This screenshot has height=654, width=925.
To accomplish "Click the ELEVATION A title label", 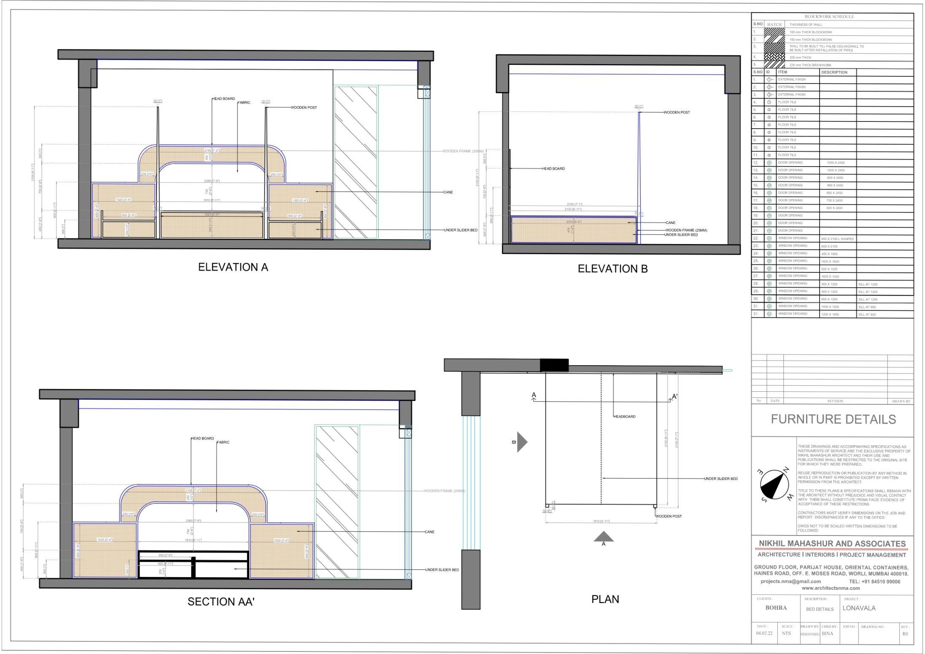I will pos(233,267).
